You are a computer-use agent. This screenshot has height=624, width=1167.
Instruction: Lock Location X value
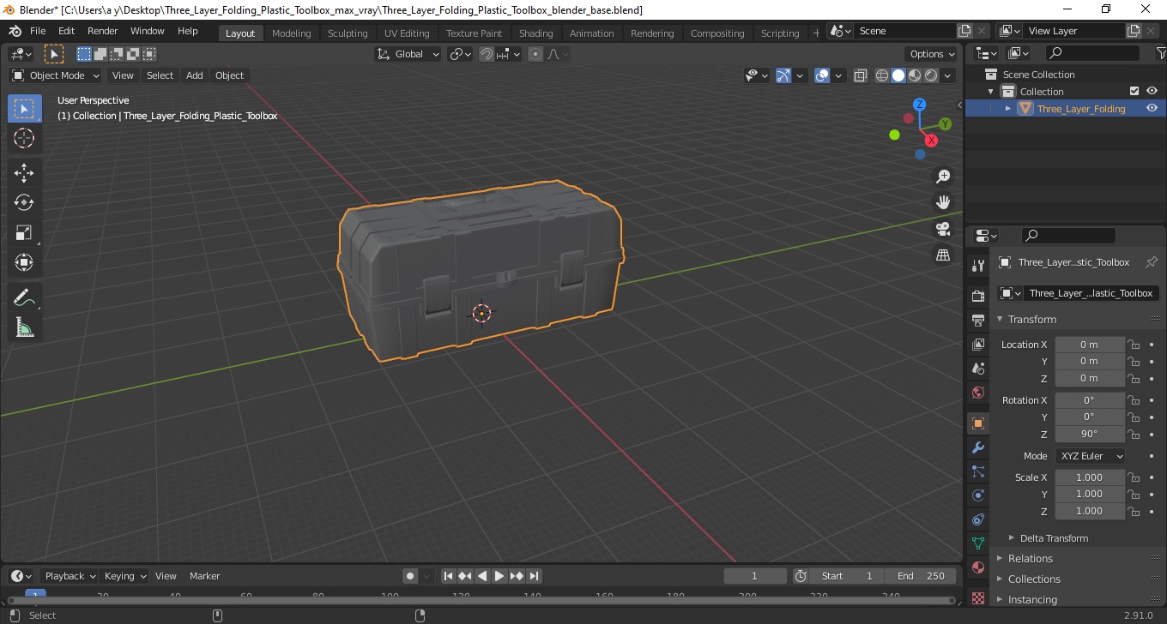(x=1134, y=345)
